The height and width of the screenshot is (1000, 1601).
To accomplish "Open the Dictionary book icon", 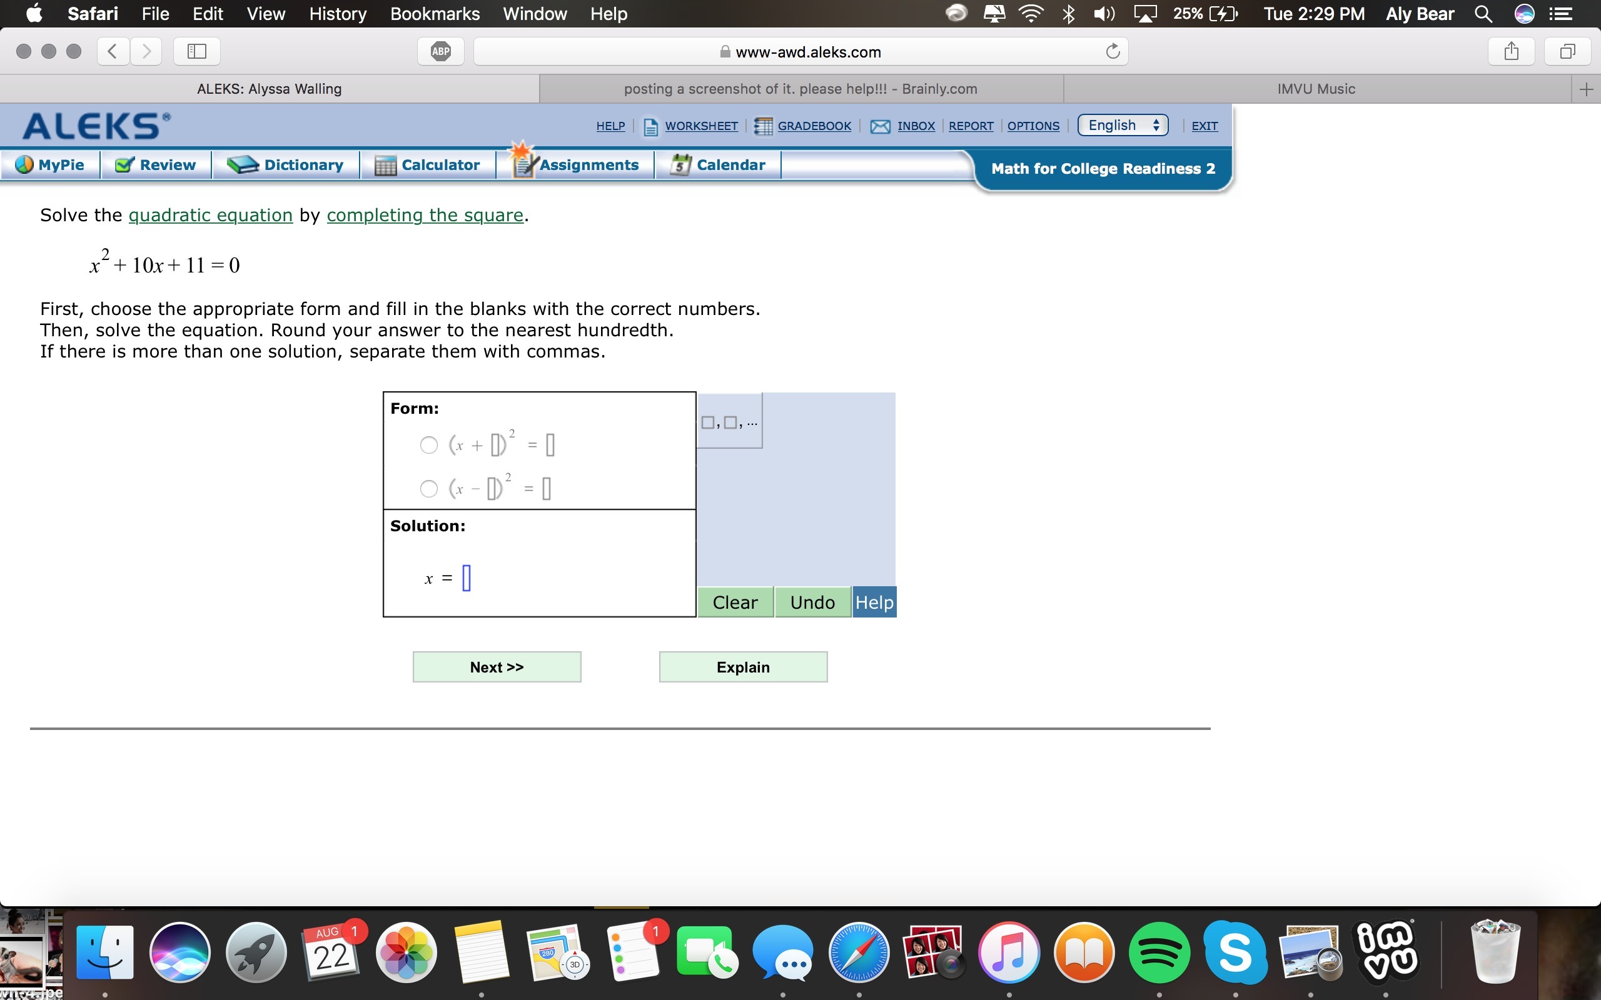I will [242, 164].
